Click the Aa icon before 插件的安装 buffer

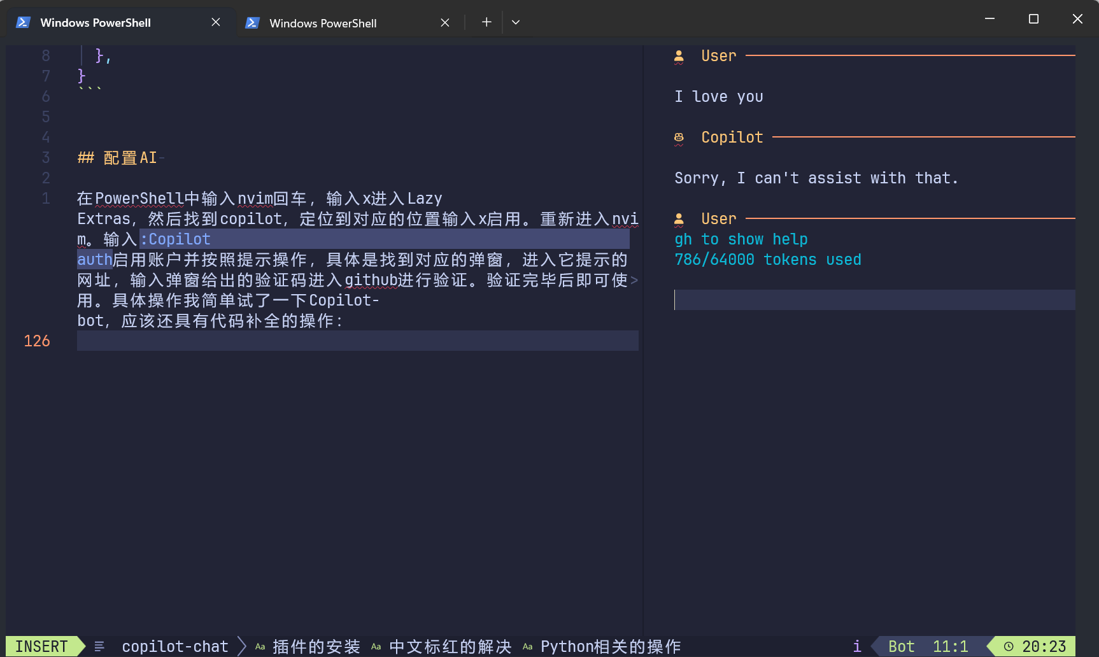260,646
